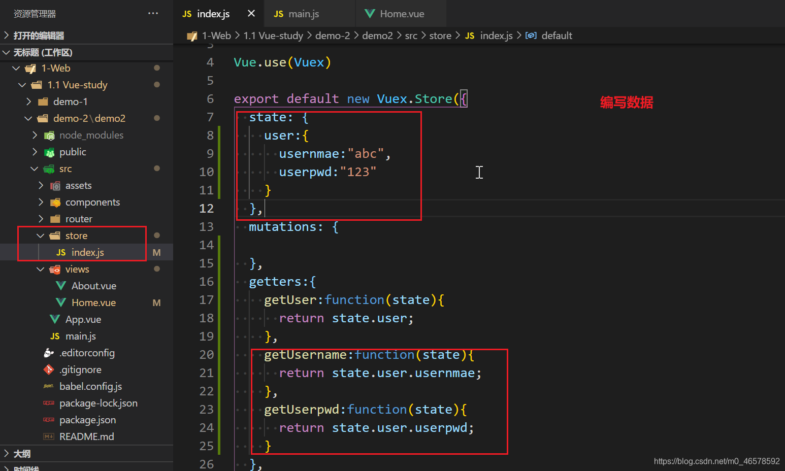Click the demo-1 folder icon
This screenshot has height=471, width=785.
click(43, 102)
